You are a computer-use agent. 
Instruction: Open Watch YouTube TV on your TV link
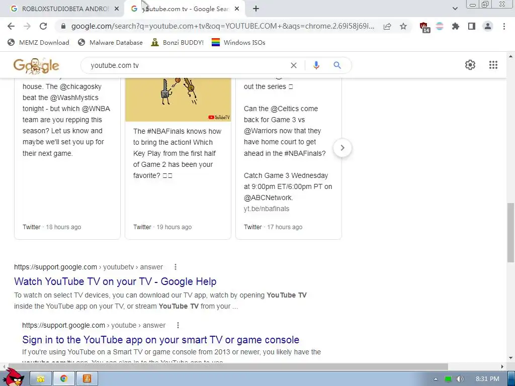(115, 281)
